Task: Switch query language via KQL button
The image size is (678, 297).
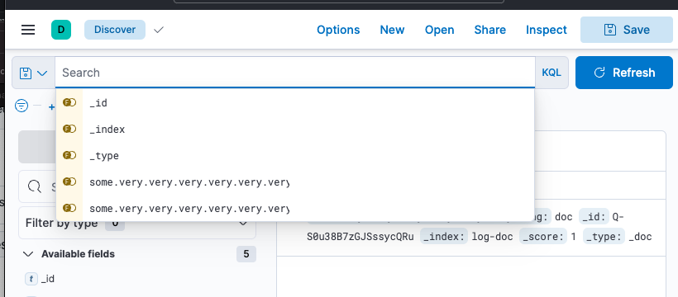Action: 551,73
